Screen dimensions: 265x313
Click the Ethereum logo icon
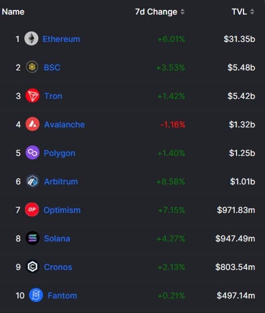tap(31, 38)
